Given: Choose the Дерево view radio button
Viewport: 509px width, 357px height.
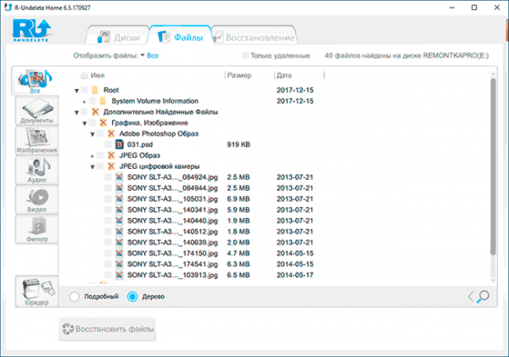Looking at the screenshot, I should (132, 296).
